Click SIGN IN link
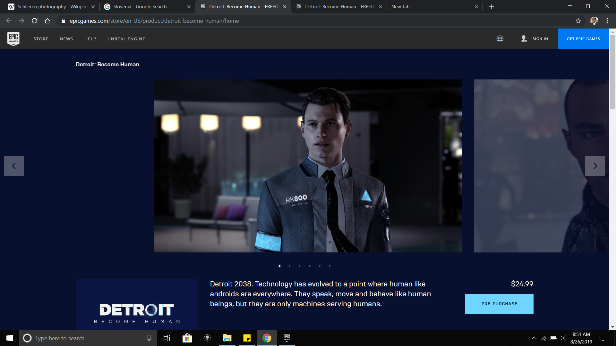The image size is (616, 346). click(x=540, y=39)
